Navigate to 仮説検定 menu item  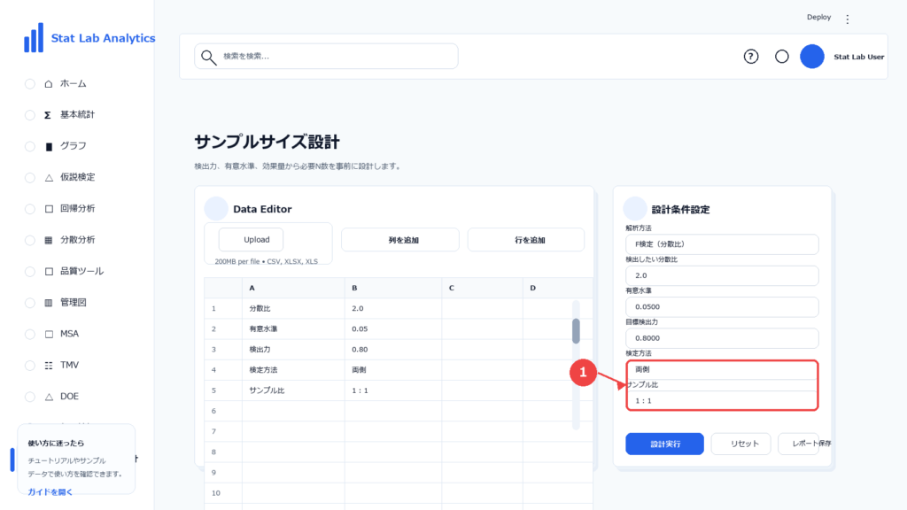pyautogui.click(x=78, y=177)
